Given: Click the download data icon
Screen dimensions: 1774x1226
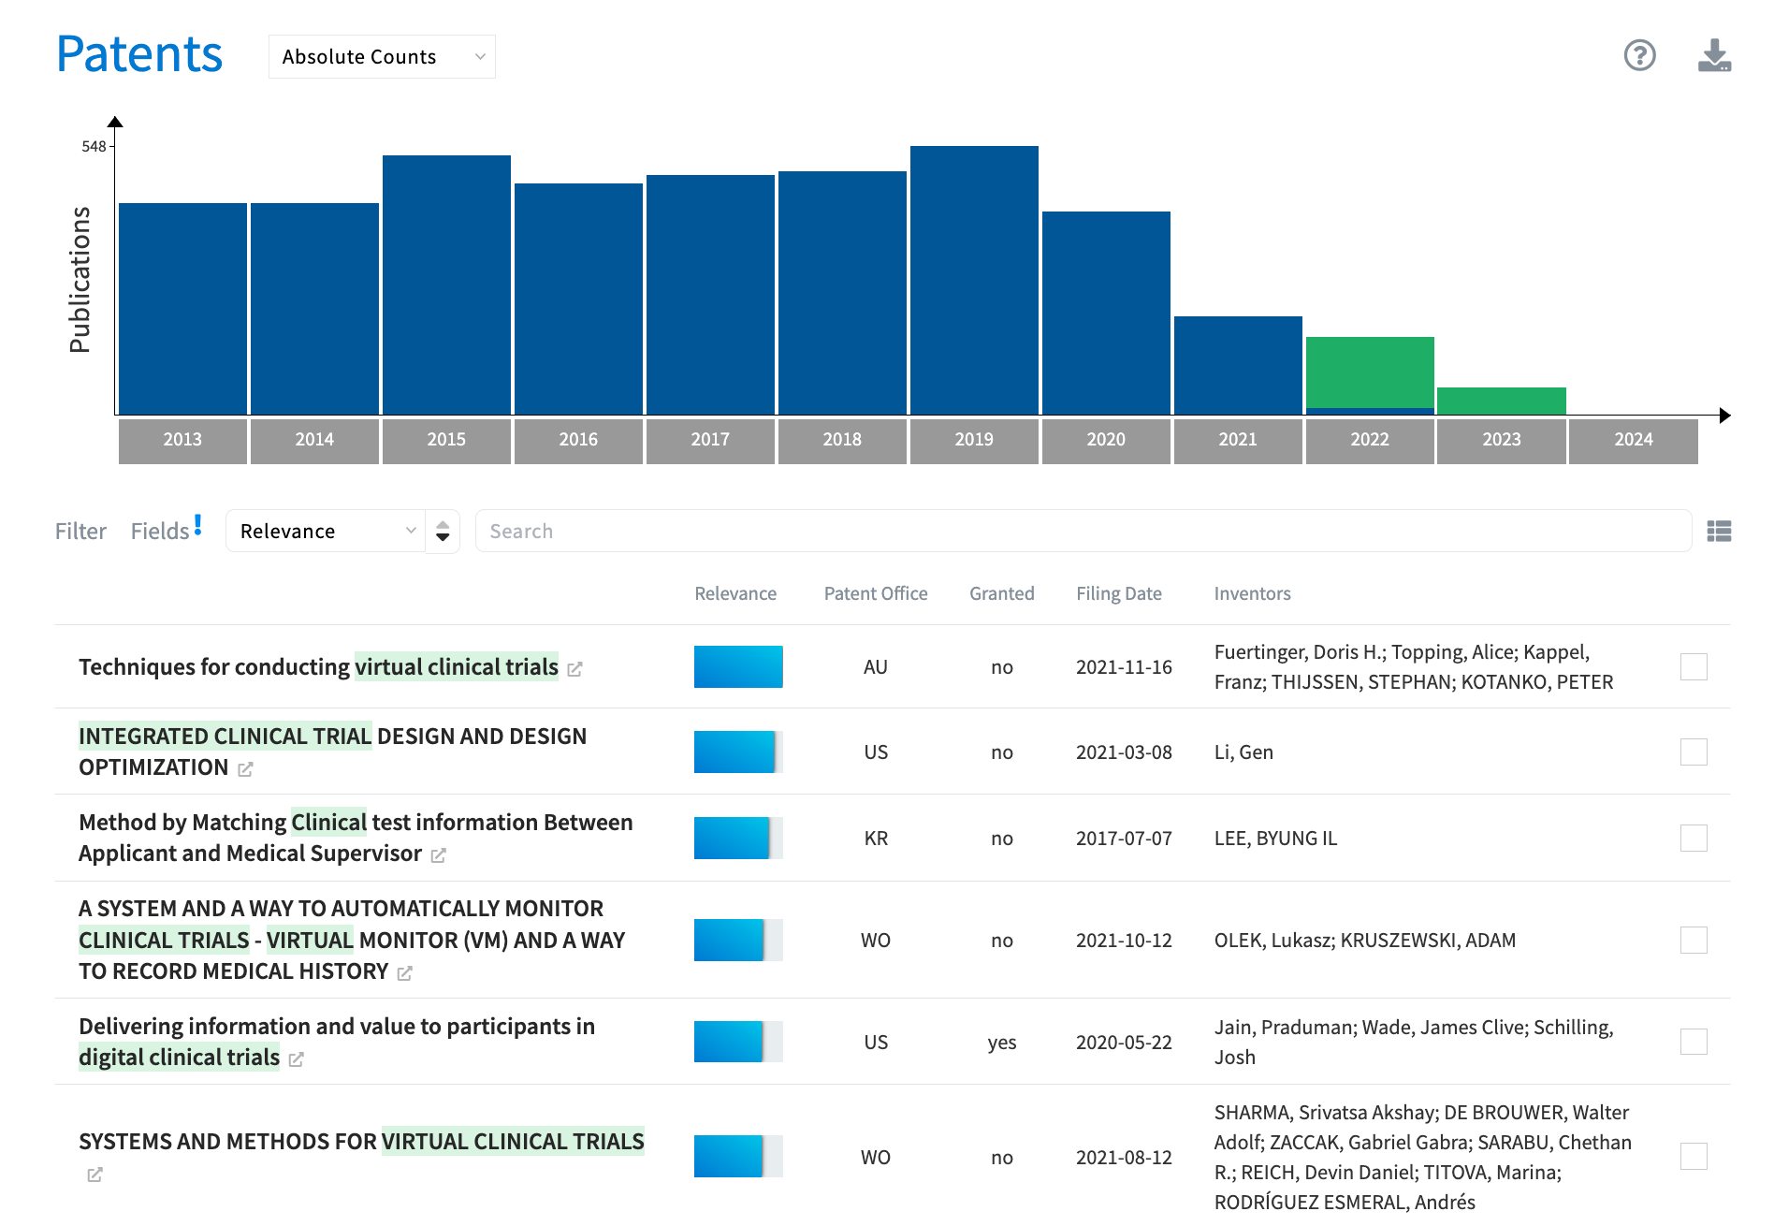Looking at the screenshot, I should click(x=1714, y=55).
